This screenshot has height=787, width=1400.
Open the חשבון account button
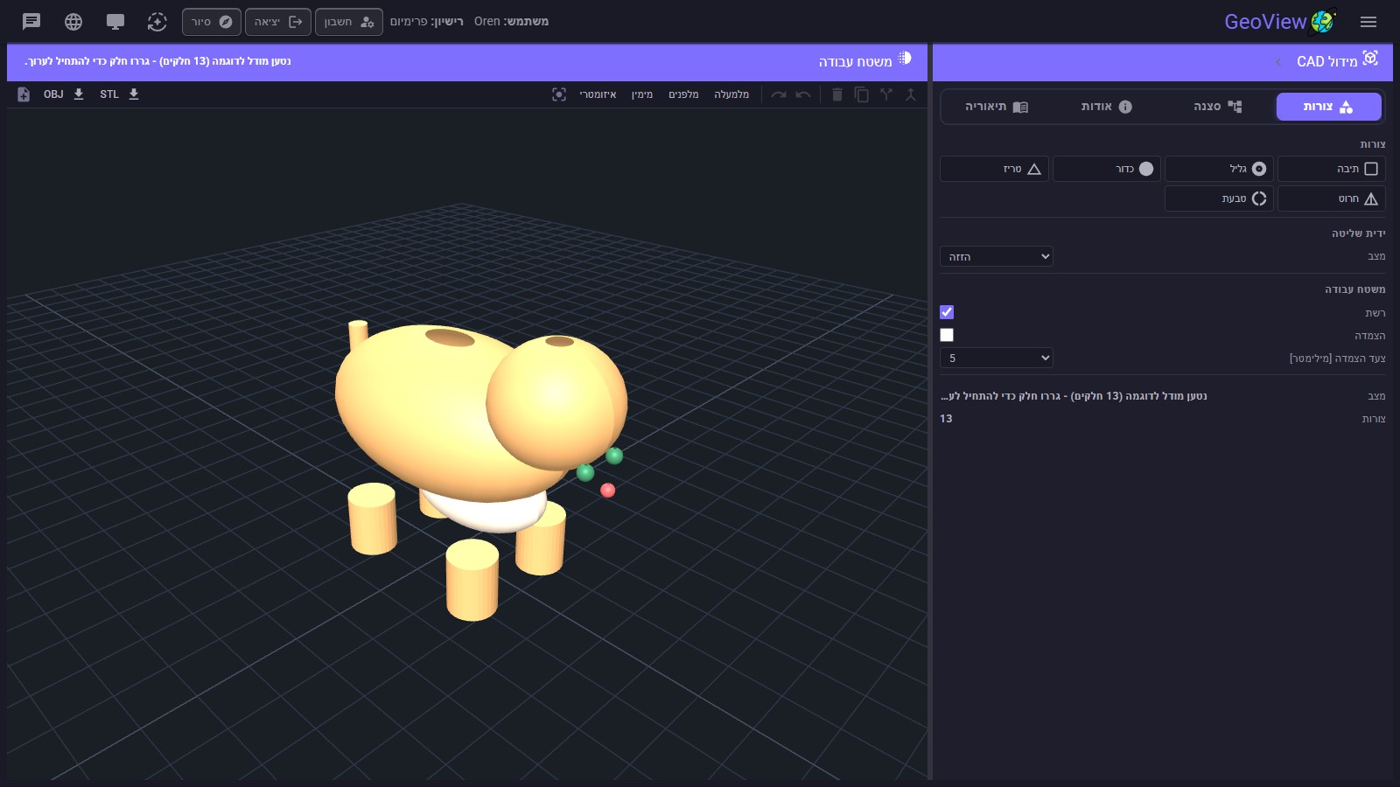point(349,22)
